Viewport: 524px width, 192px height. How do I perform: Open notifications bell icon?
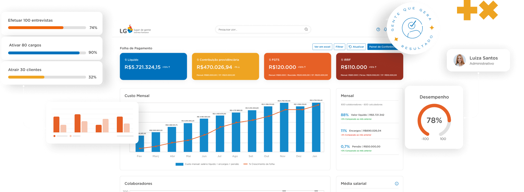tap(385, 29)
